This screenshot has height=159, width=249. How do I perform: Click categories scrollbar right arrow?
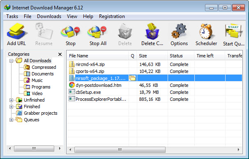[x=60, y=148]
